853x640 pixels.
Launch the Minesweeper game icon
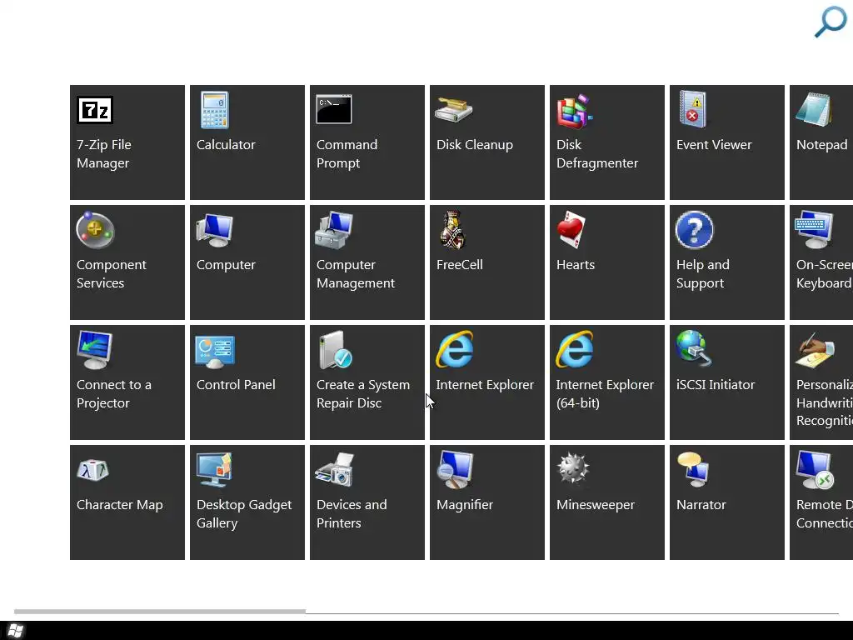(573, 468)
